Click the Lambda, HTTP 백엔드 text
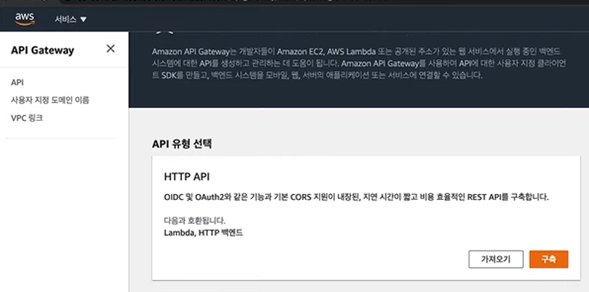 point(204,232)
